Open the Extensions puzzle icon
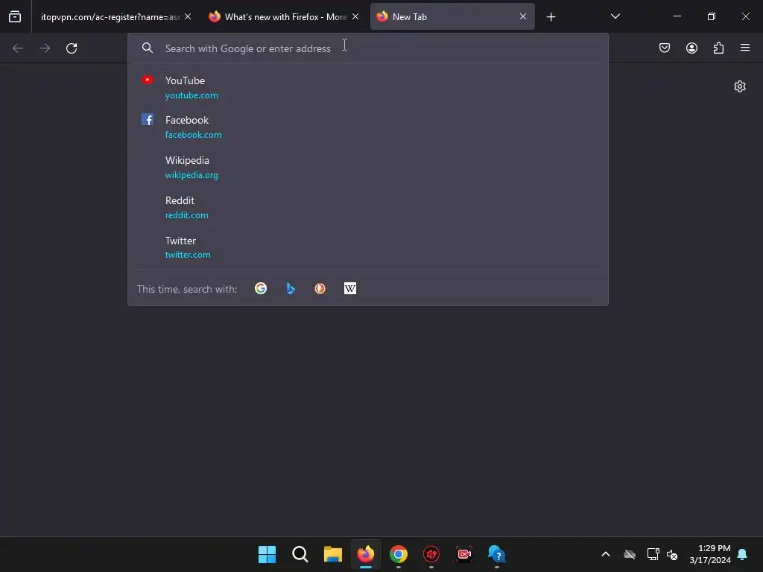The width and height of the screenshot is (763, 572). point(718,48)
